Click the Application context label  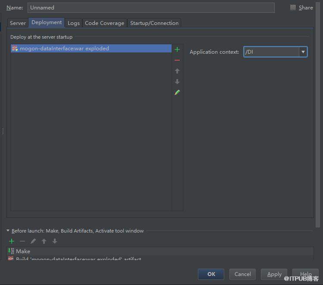coord(214,52)
